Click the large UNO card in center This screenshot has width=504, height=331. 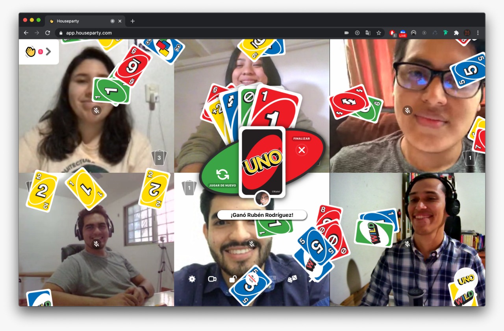(262, 162)
